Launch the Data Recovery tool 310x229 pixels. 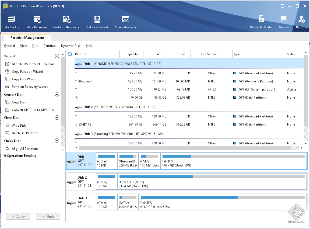coord(37,22)
